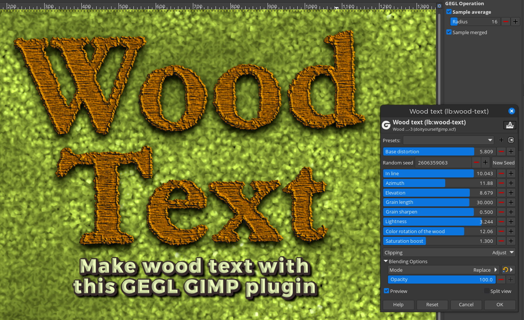Open the presets manage menu icon
The height and width of the screenshot is (320, 524).
[511, 140]
